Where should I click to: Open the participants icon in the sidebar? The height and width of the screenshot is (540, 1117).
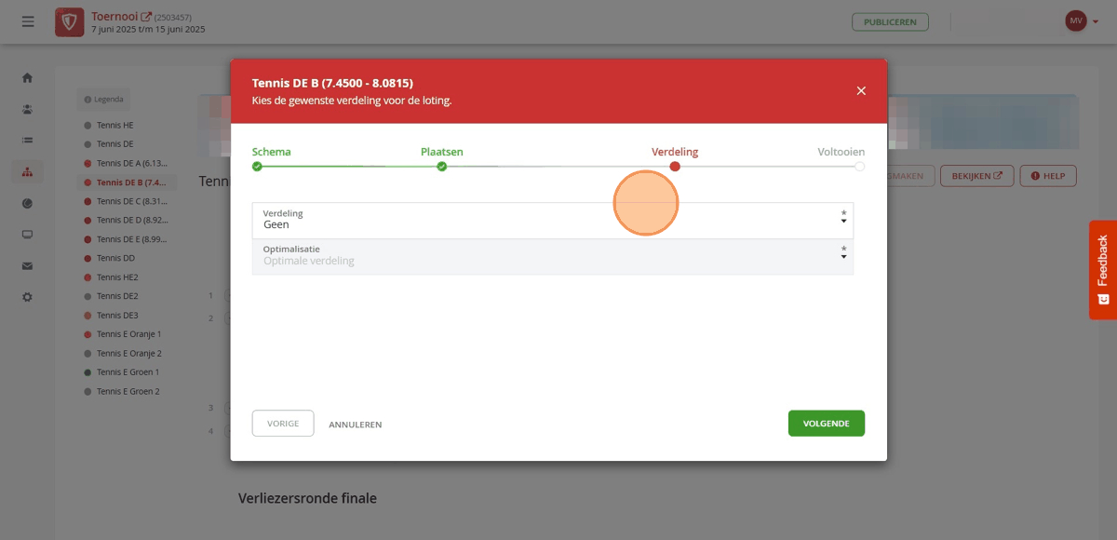click(x=28, y=109)
